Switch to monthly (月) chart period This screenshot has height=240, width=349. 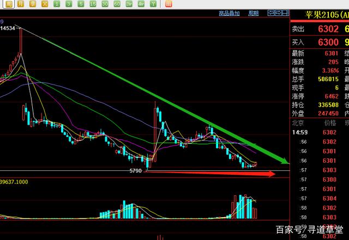[20, 4]
